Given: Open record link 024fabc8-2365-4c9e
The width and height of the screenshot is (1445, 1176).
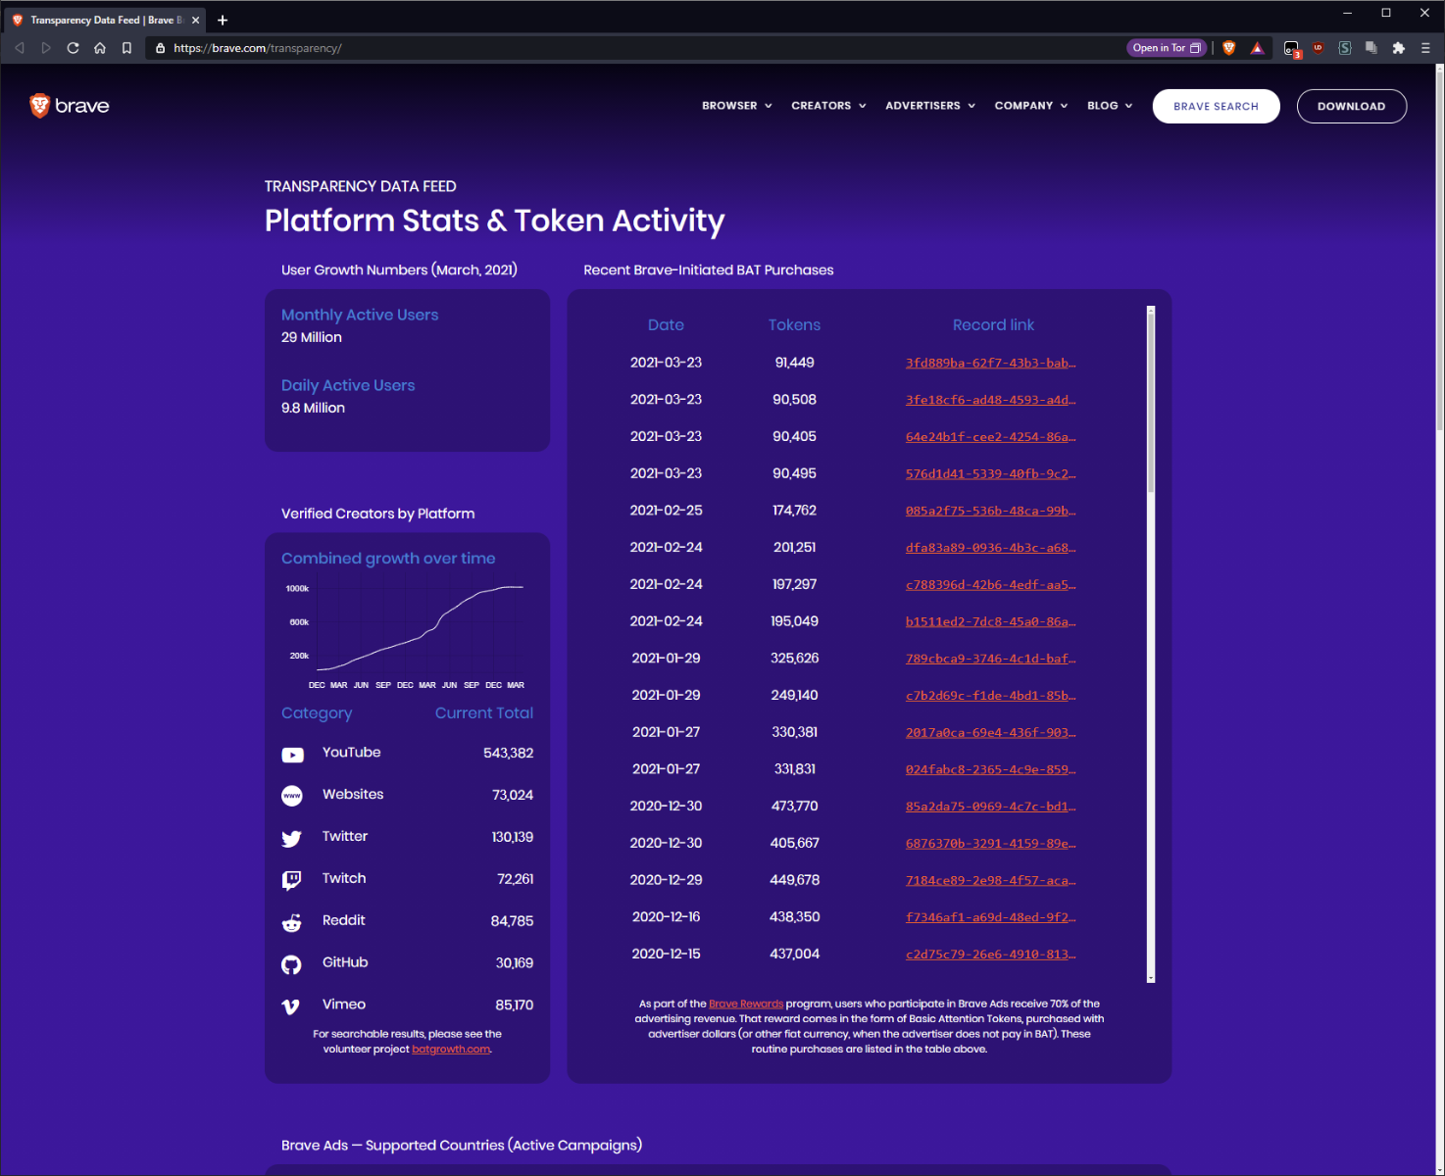Looking at the screenshot, I should coord(990,769).
